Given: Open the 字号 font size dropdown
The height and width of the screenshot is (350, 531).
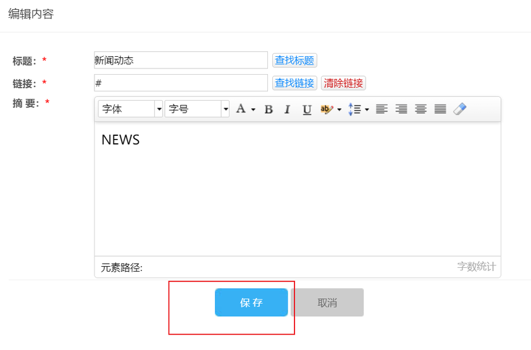Looking at the screenshot, I should (x=197, y=109).
